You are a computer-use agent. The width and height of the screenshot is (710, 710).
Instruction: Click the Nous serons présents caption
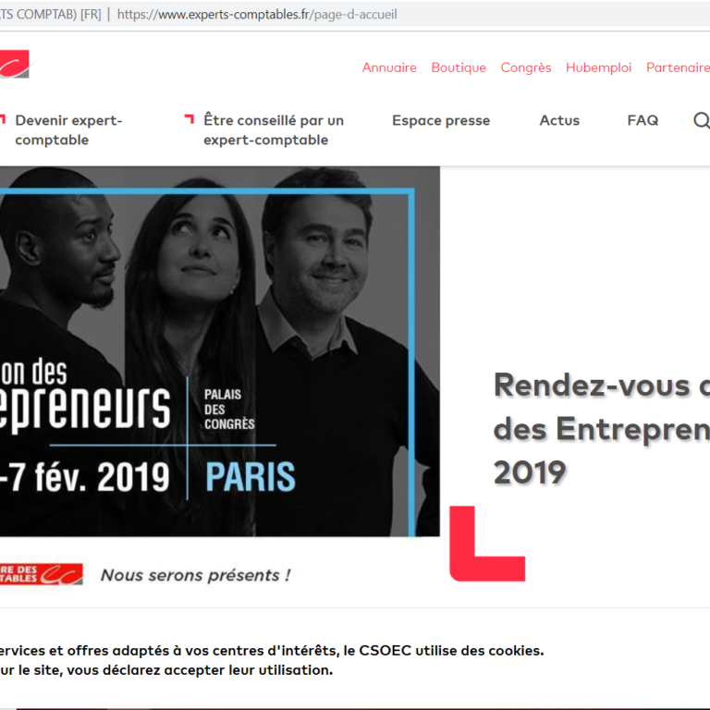click(x=196, y=575)
